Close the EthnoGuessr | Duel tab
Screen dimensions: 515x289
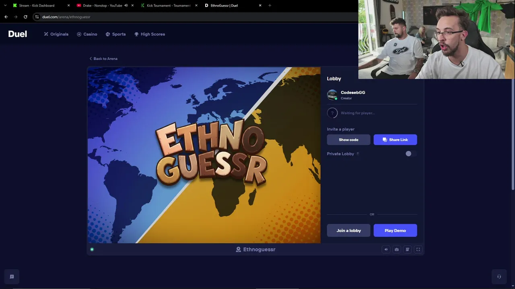(260, 6)
